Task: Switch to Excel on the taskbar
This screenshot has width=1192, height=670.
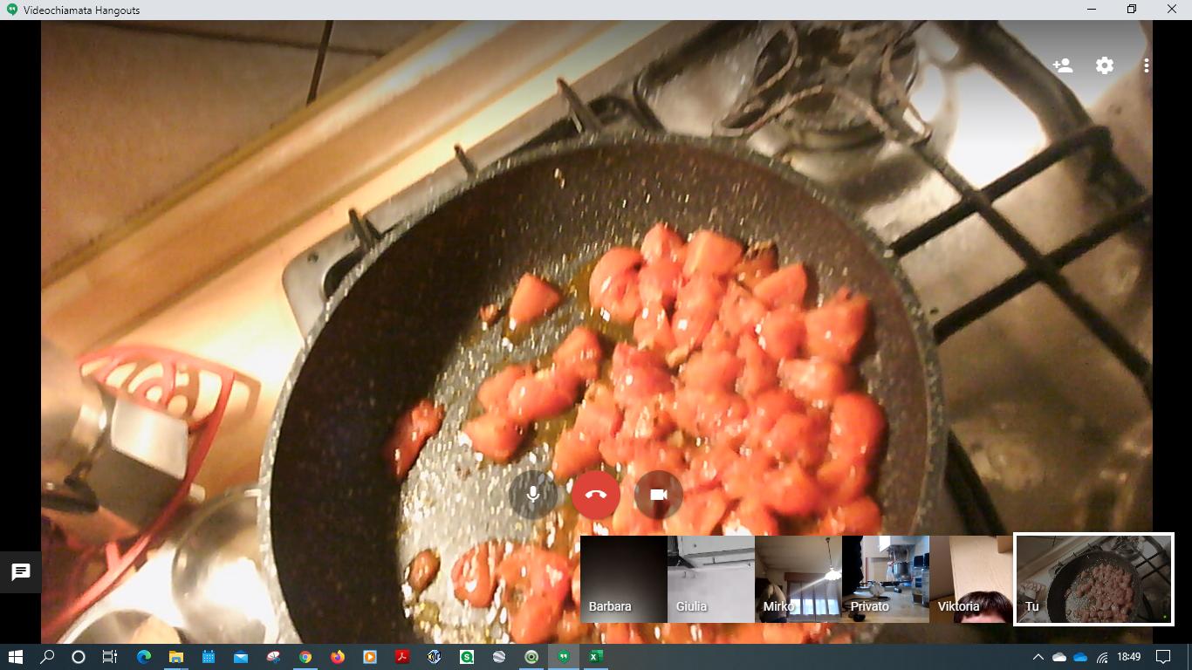Action: point(596,657)
